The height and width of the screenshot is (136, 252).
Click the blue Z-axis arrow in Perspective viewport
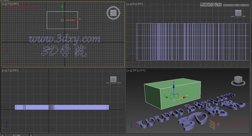pyautogui.click(x=174, y=86)
